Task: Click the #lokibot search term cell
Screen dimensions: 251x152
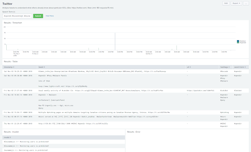Action: pyautogui.click(x=238, y=91)
